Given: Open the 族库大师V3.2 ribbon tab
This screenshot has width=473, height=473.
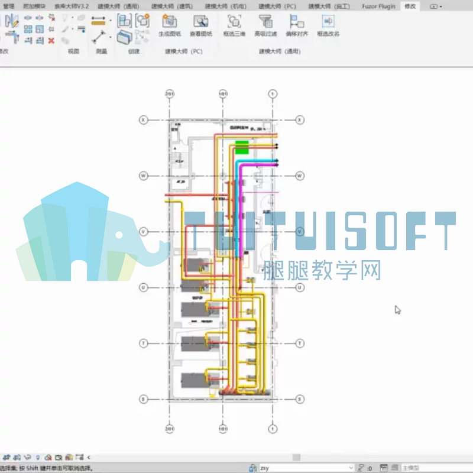Looking at the screenshot, I should pyautogui.click(x=72, y=6).
